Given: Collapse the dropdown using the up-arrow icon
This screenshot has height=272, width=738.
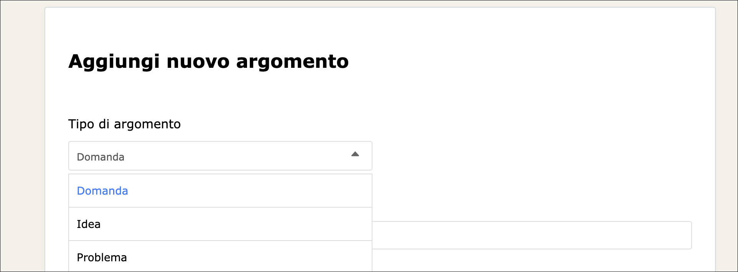Looking at the screenshot, I should [355, 154].
